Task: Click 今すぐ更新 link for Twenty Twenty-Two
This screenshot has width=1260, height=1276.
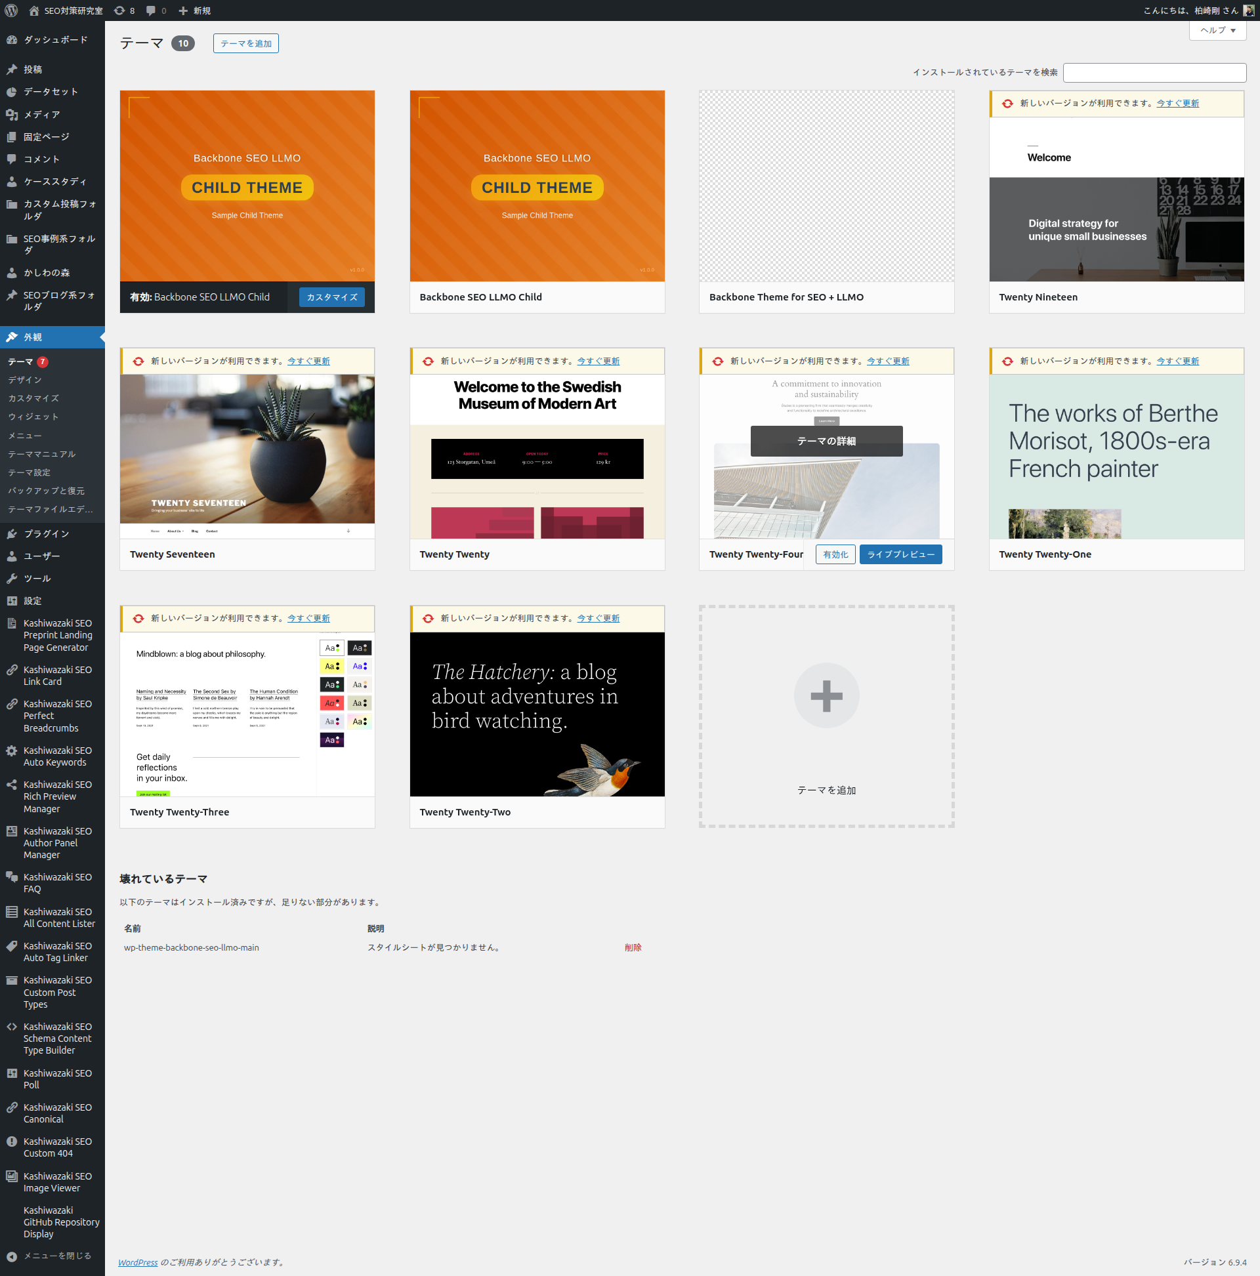Action: 598,619
